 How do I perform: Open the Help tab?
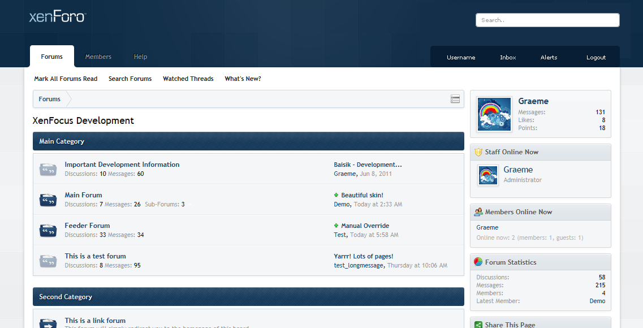[x=140, y=57]
